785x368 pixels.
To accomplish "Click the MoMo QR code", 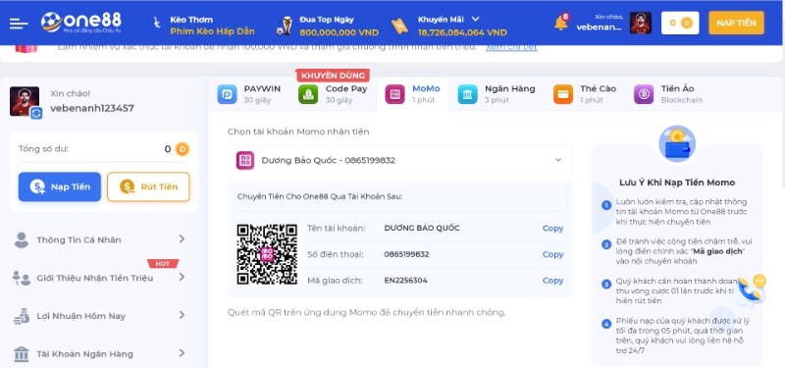I will pos(267,254).
